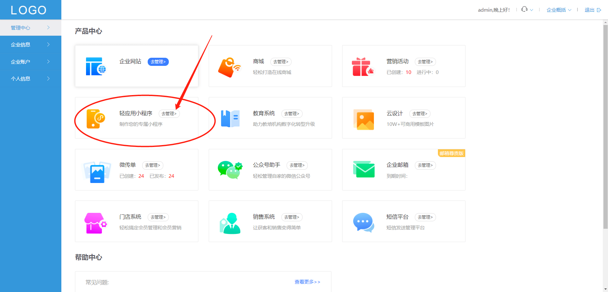The image size is (608, 292).
Task: Click the 企业网站 website icon
Action: point(96,67)
